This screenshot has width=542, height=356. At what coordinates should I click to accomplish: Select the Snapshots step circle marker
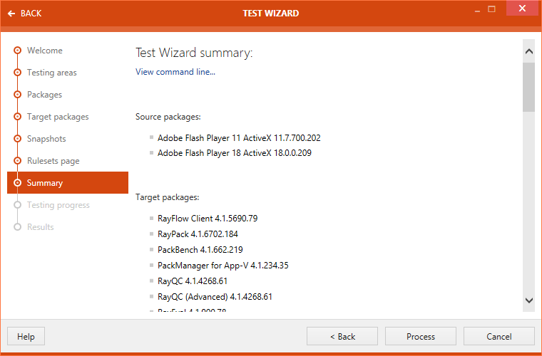[x=17, y=139]
